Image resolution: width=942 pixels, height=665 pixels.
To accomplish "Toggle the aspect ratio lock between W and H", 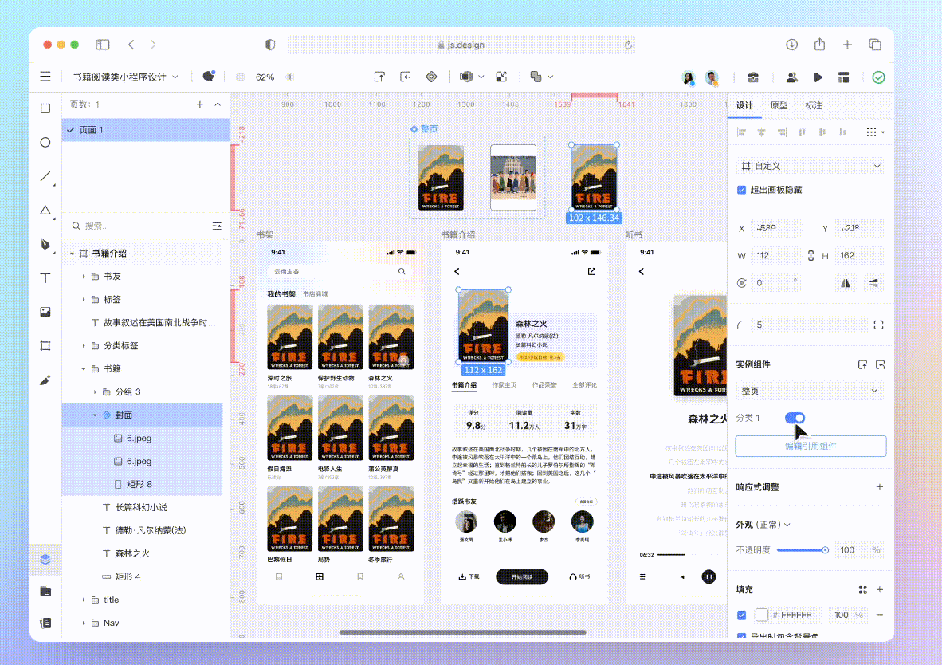I will click(x=811, y=255).
